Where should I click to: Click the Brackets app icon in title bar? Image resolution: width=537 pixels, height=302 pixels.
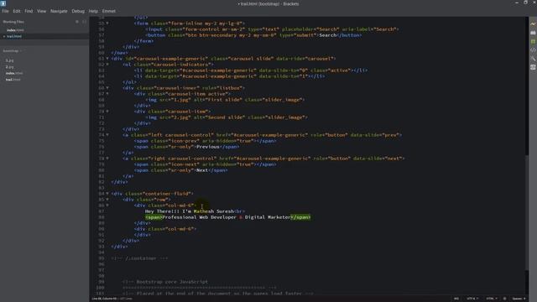click(x=3, y=3)
